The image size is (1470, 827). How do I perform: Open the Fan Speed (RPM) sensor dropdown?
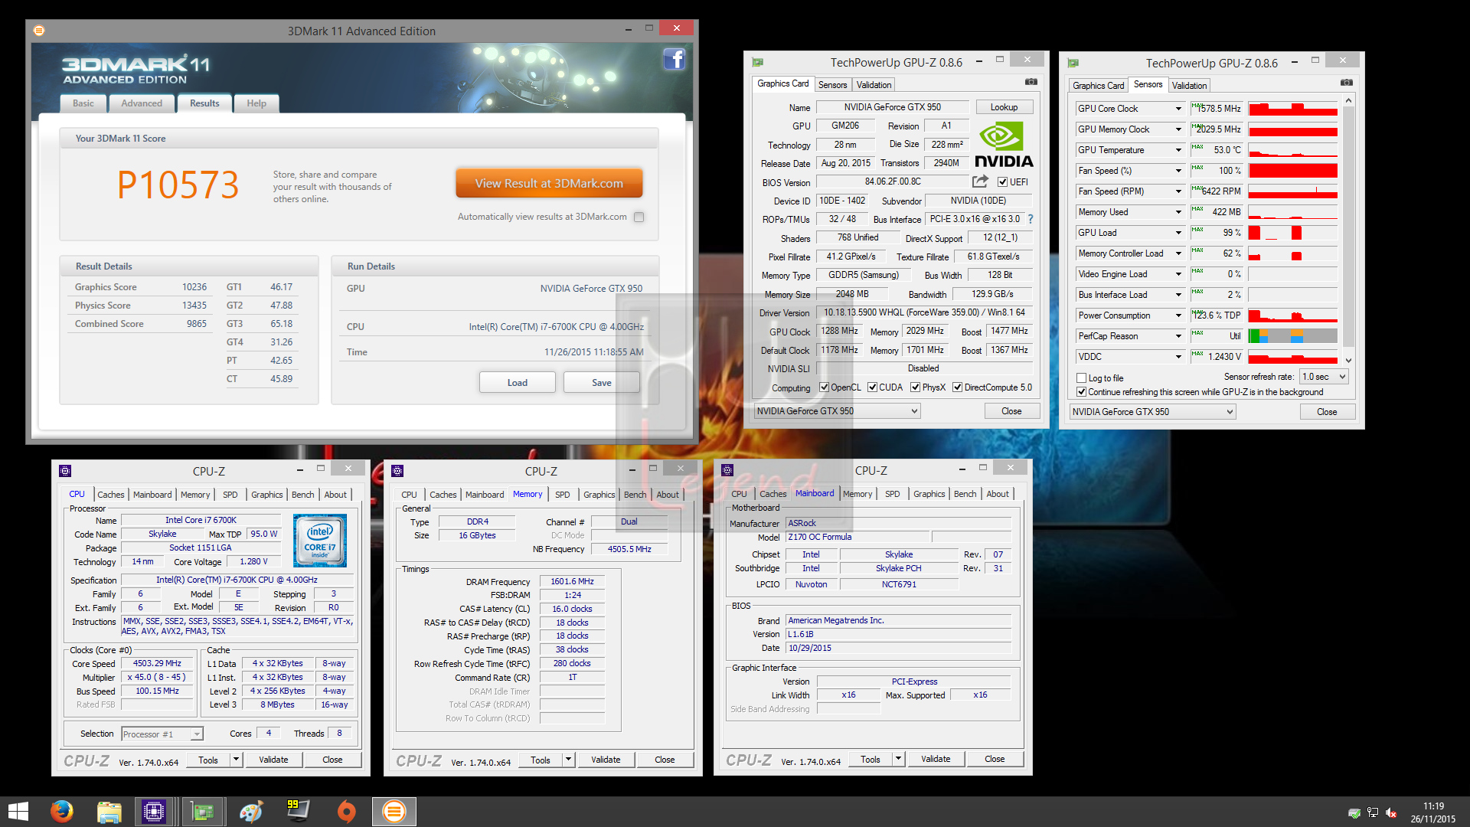click(1178, 191)
